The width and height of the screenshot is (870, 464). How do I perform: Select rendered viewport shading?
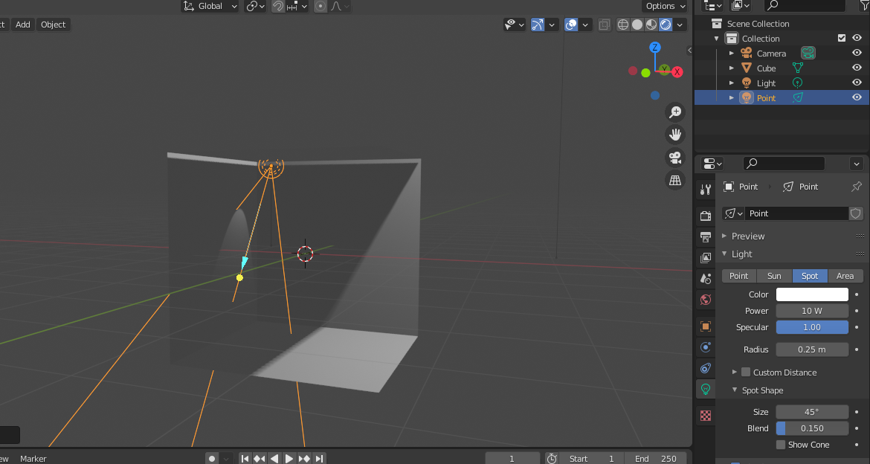(666, 25)
